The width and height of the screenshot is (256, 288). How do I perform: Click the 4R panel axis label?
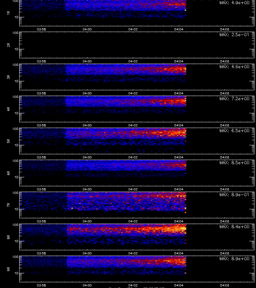8,109
